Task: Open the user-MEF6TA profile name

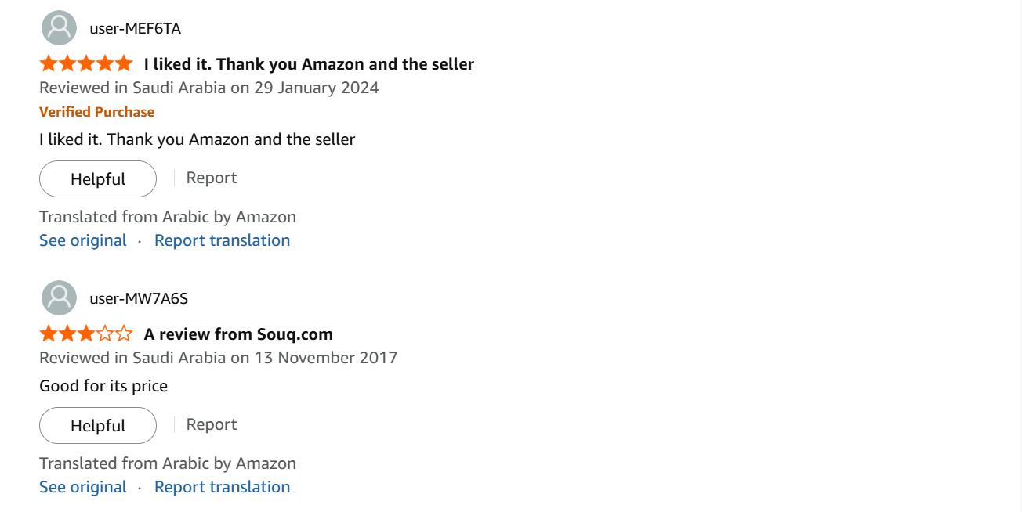Action: tap(136, 29)
